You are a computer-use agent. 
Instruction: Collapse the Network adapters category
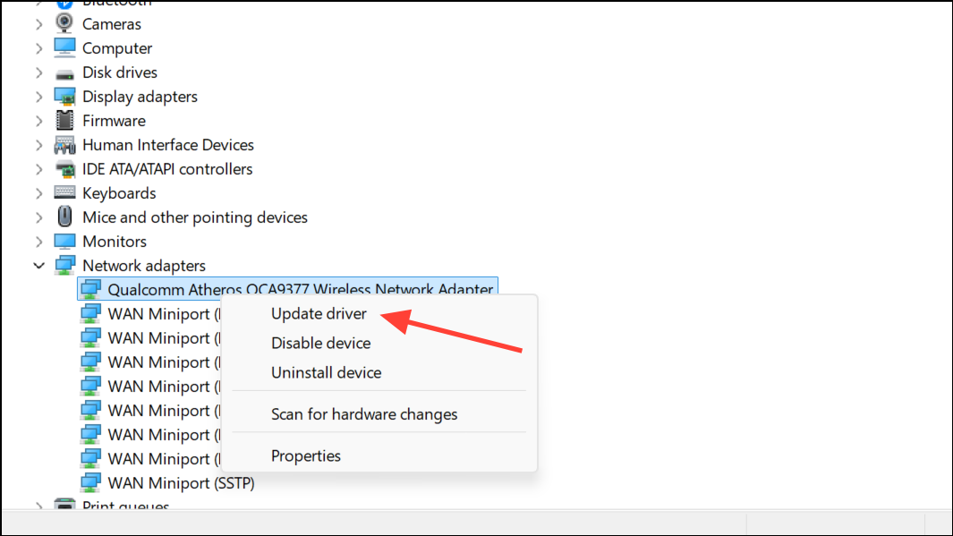(38, 266)
